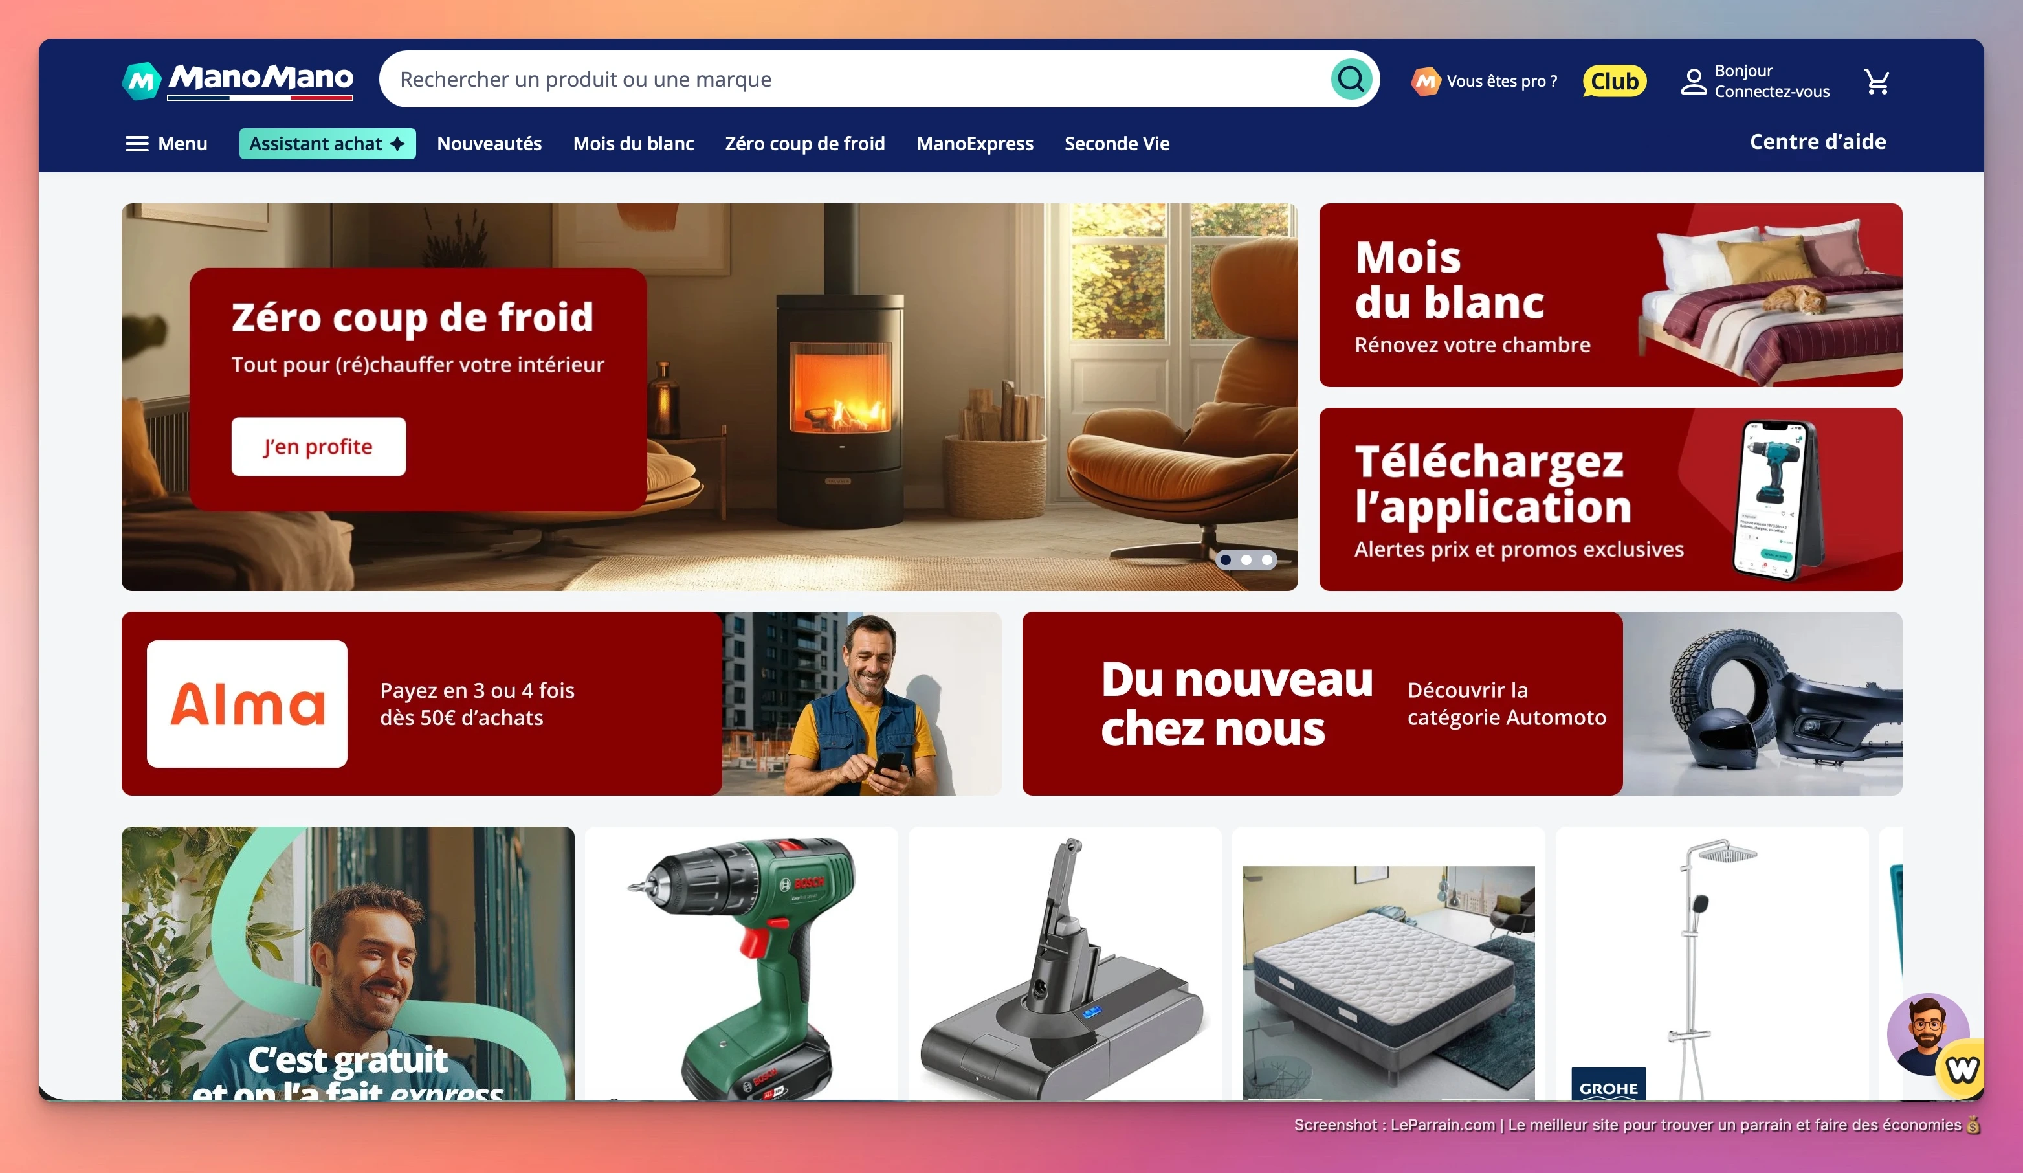Open the shopping cart icon
Screen dimensions: 2023x1173
[x=1876, y=80]
